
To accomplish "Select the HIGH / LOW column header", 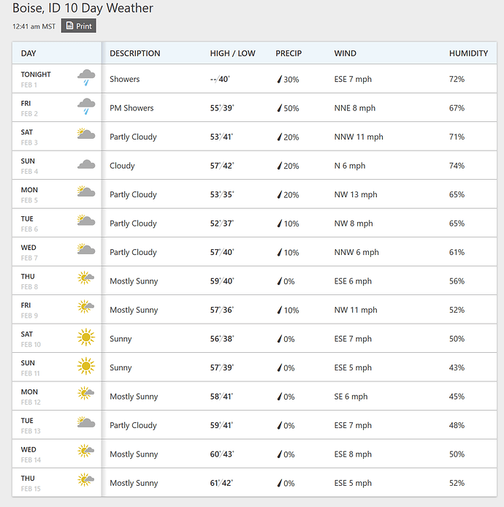I will coord(232,53).
